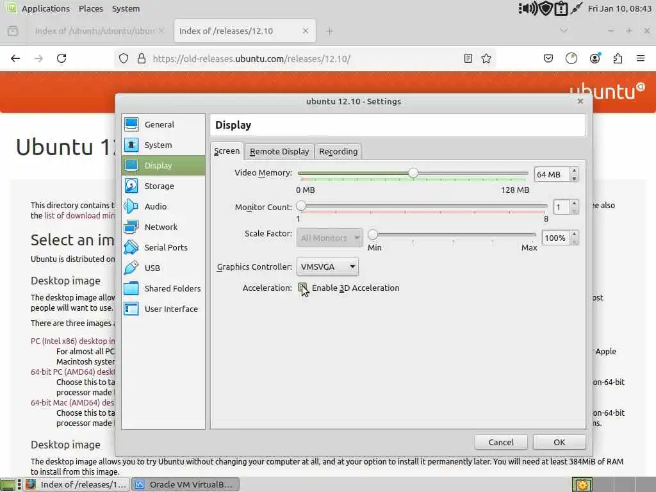Close the ubuntu 12.10 Settings dialog
656x492 pixels.
click(580, 101)
